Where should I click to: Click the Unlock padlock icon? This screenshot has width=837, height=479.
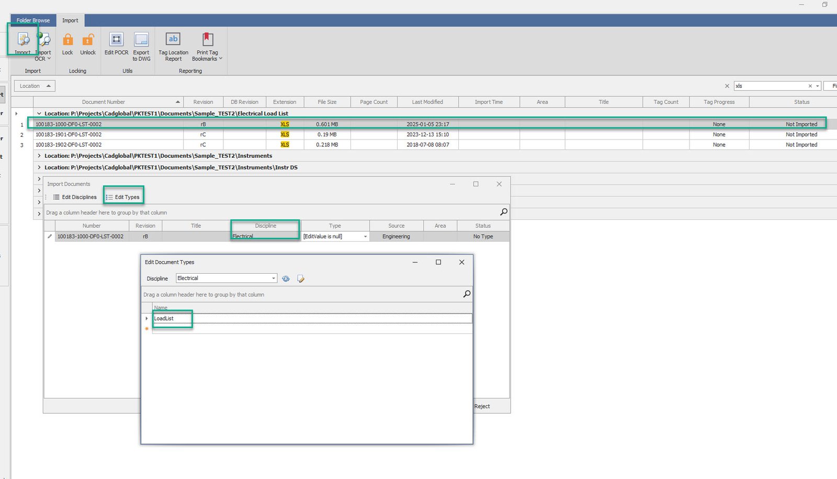click(x=88, y=41)
